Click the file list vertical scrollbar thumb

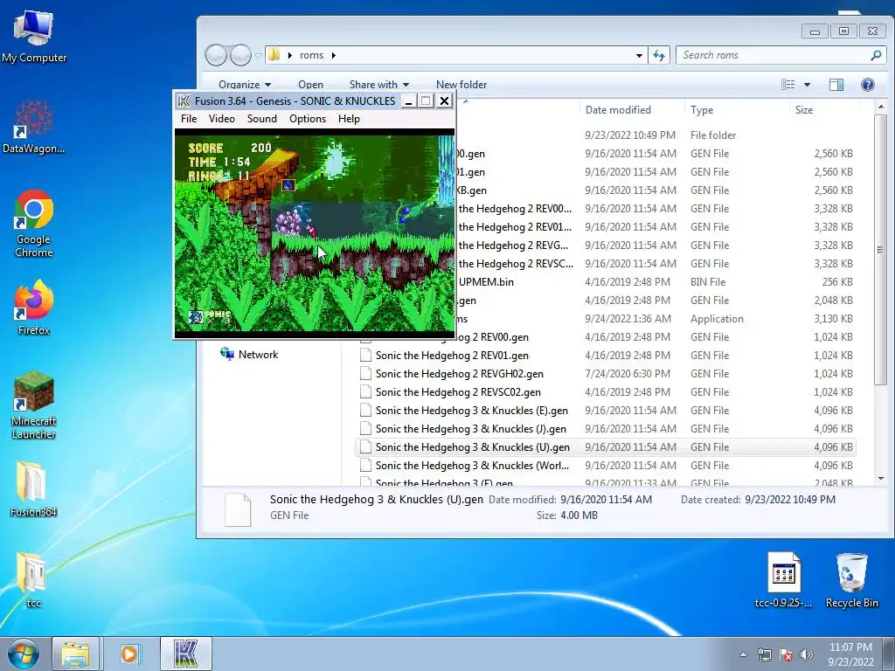click(x=880, y=250)
